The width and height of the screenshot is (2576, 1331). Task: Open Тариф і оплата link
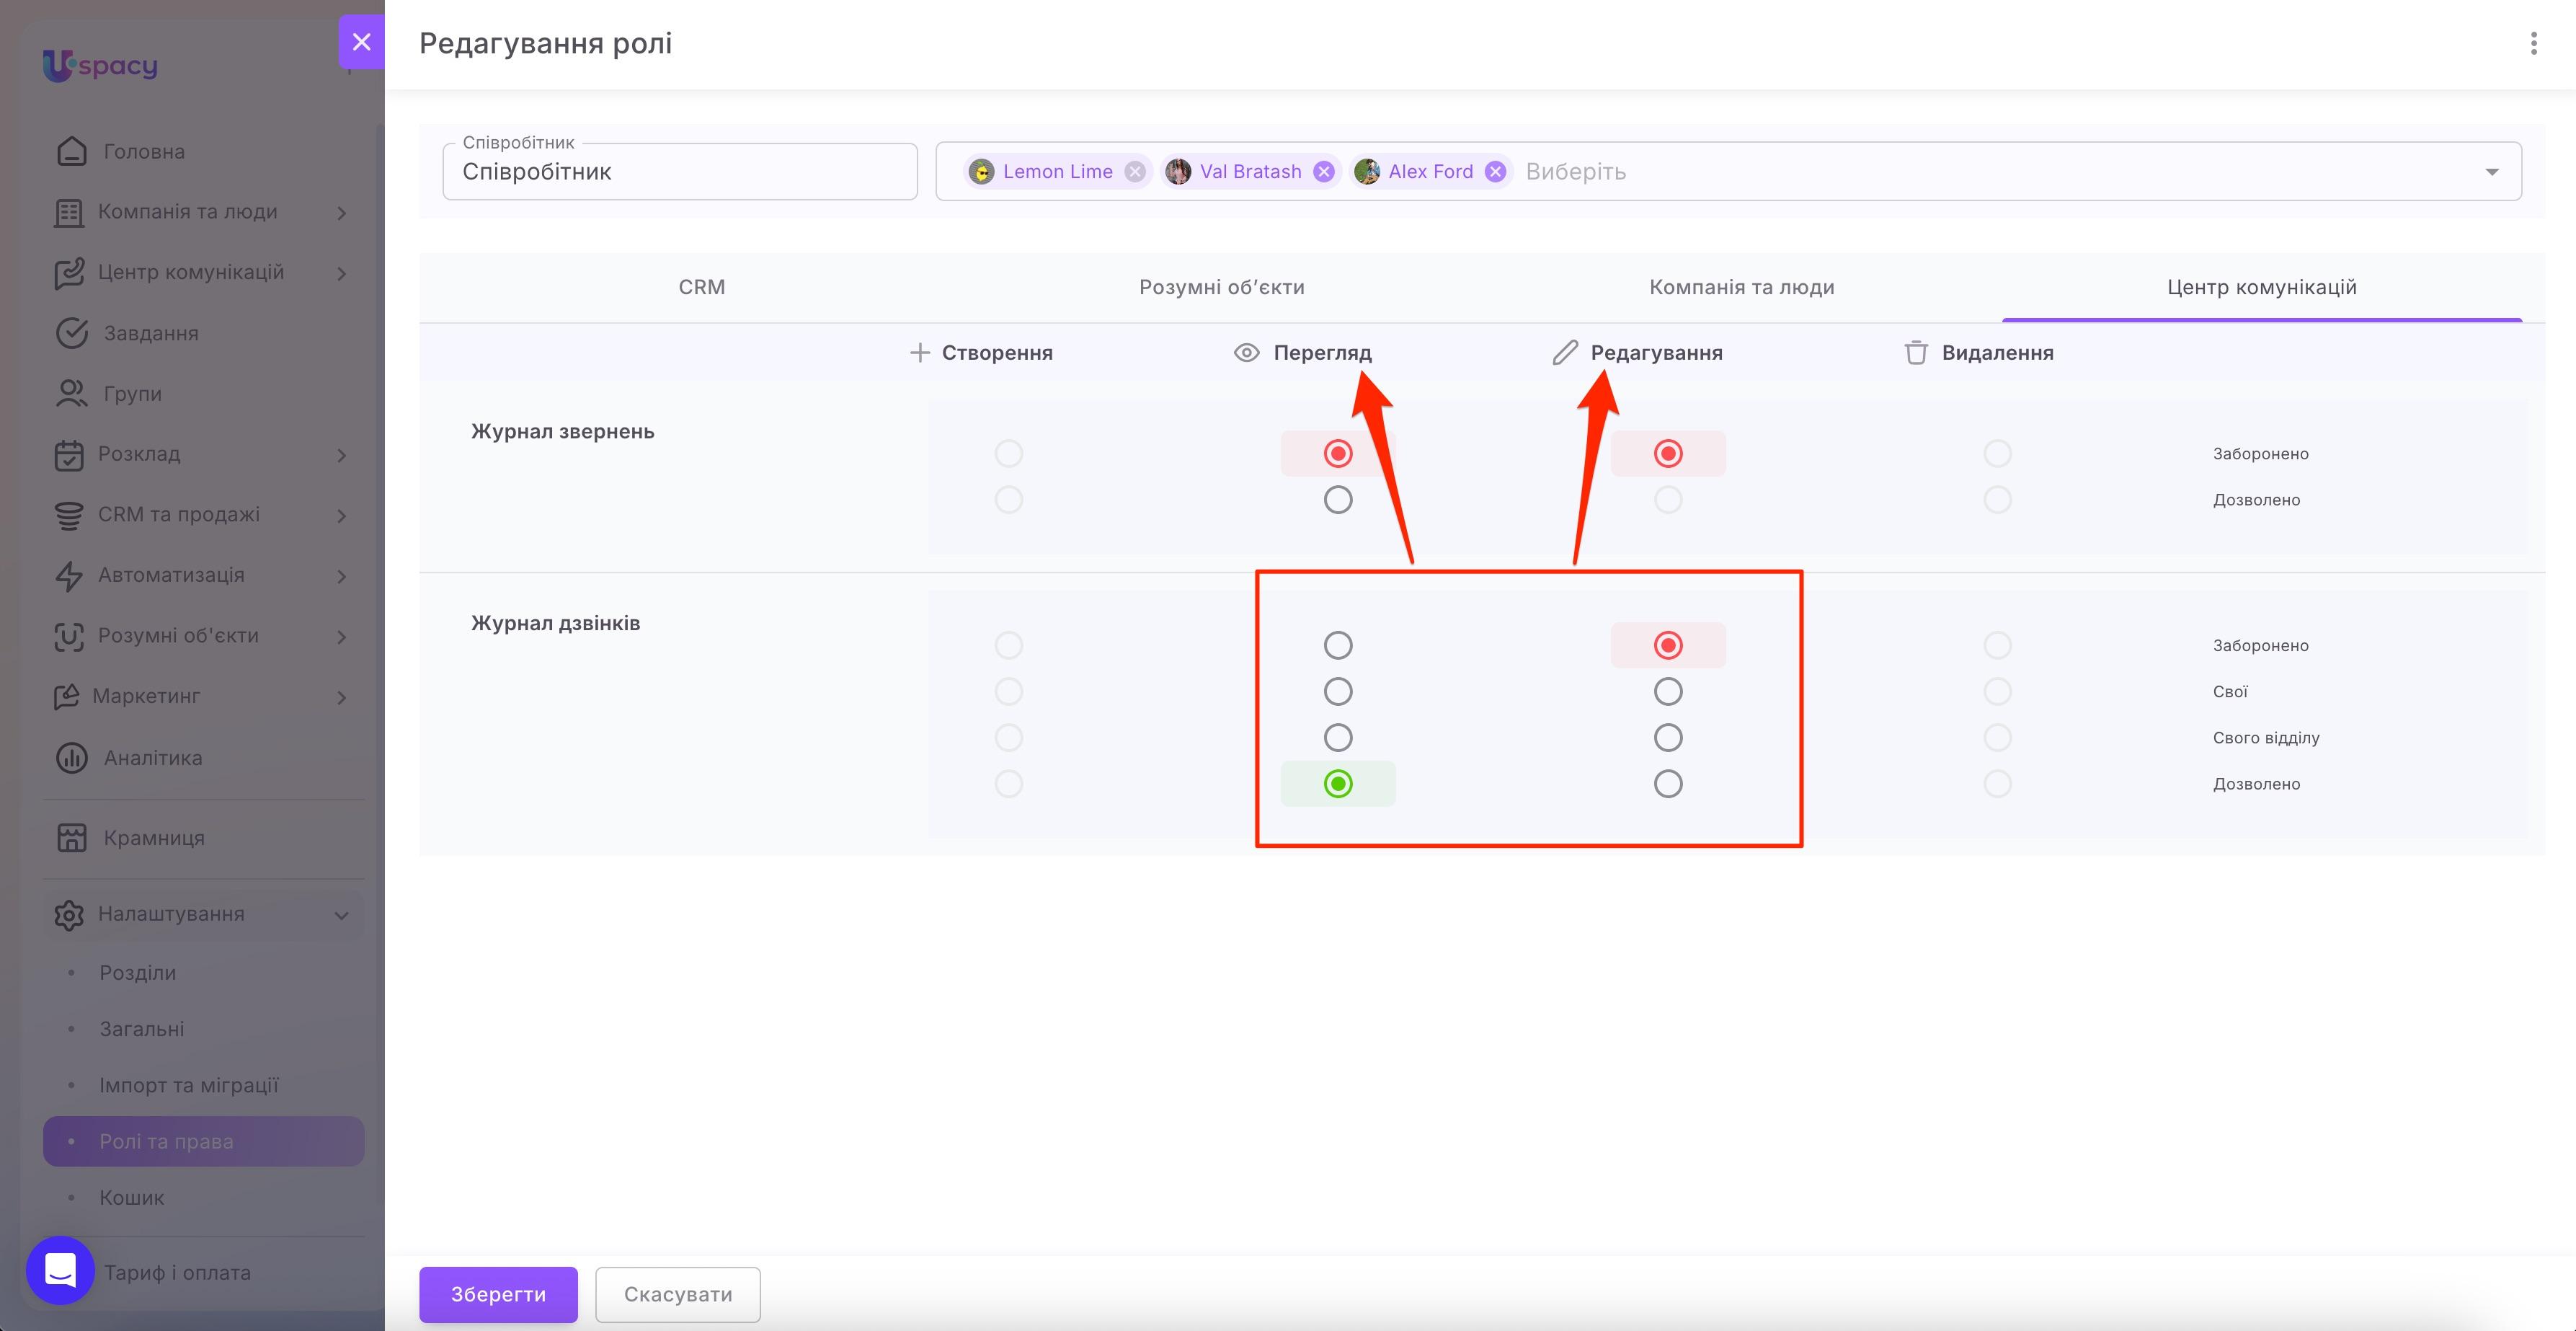[177, 1273]
